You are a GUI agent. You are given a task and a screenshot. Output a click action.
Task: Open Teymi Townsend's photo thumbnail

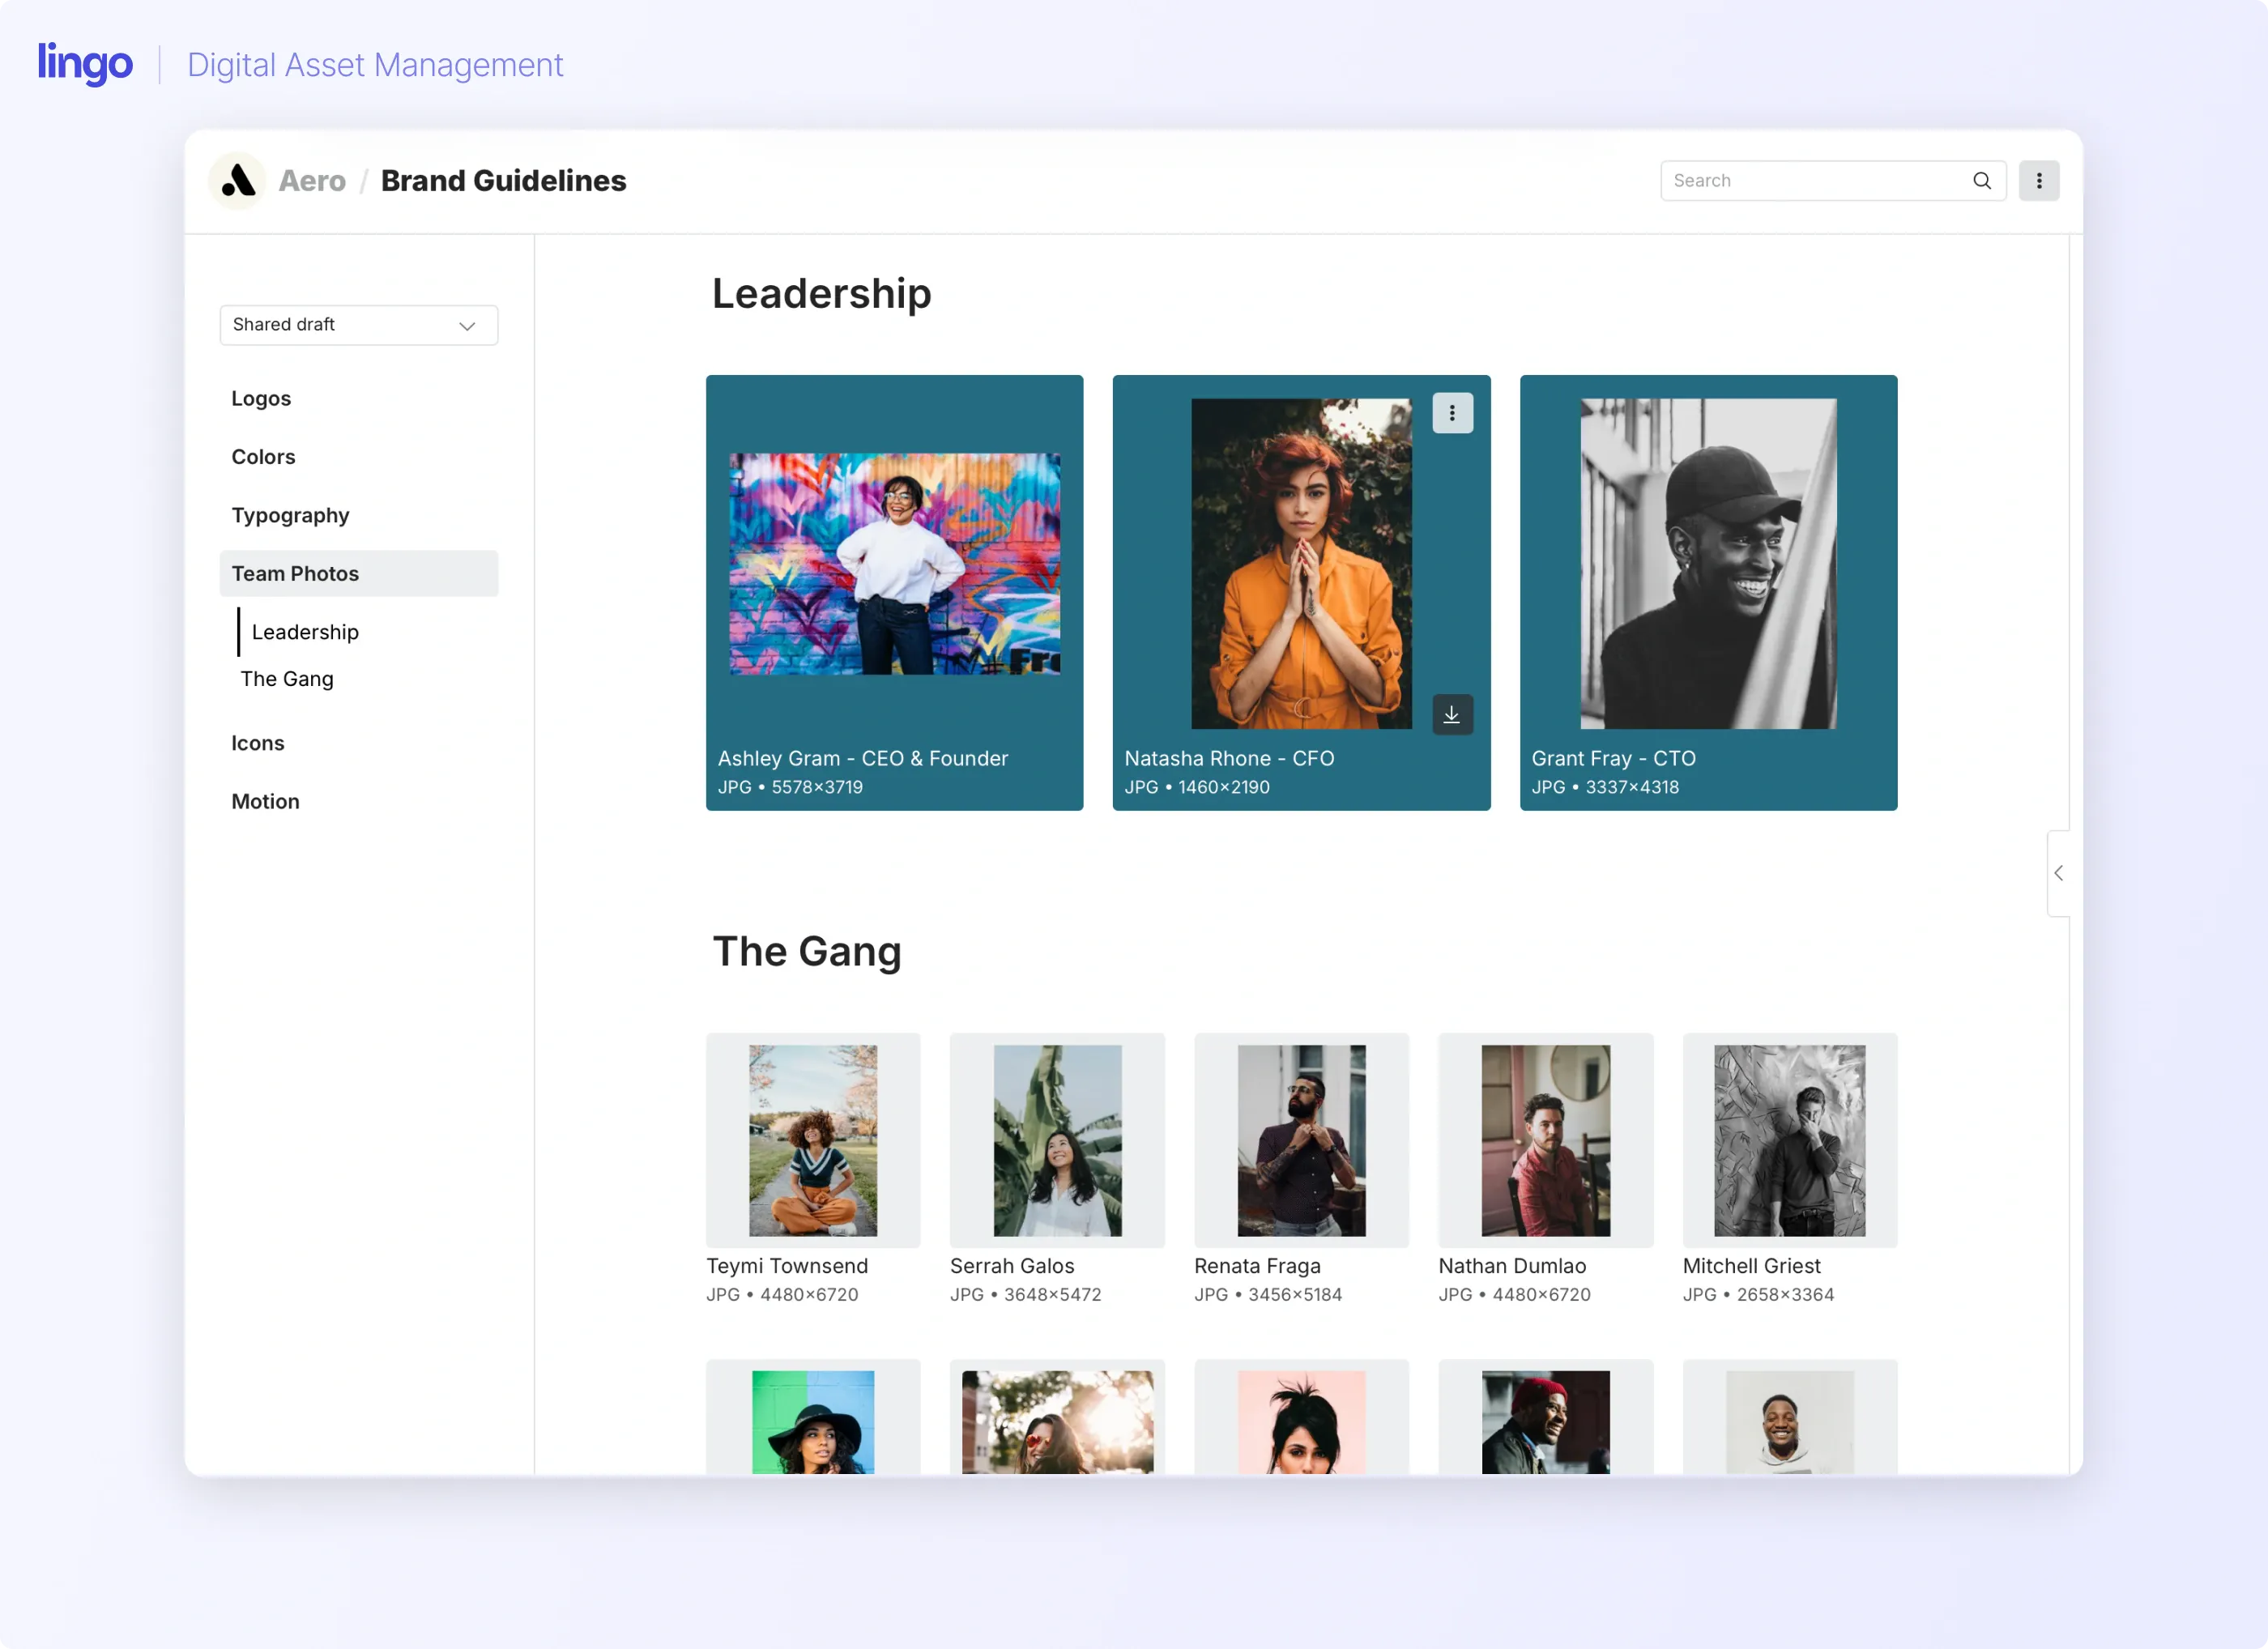click(812, 1140)
